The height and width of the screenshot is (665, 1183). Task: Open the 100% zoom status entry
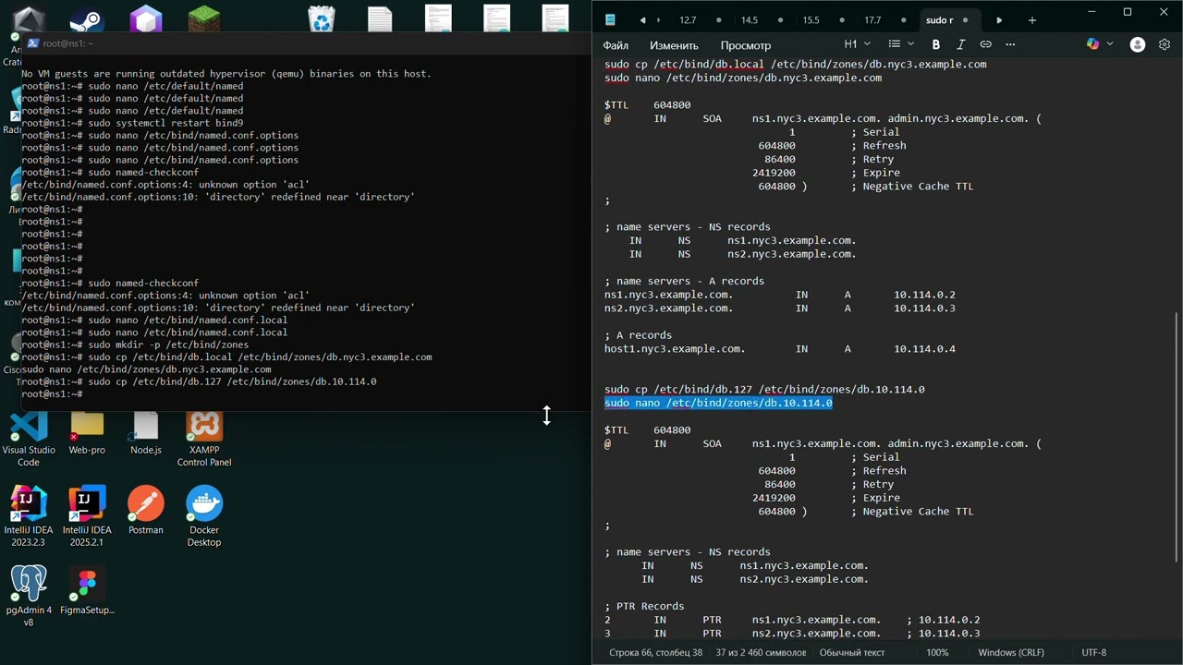coord(937,652)
